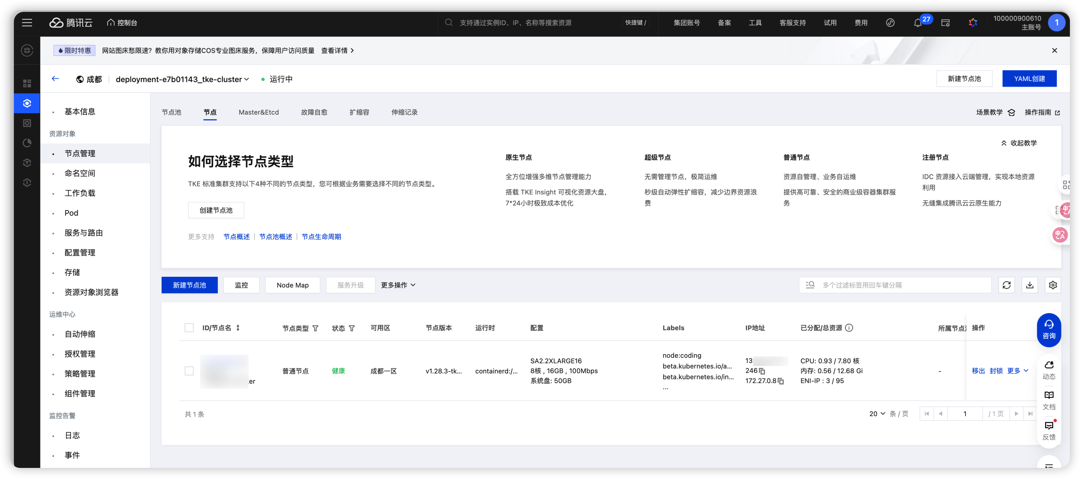1080x478 pixels.
Task: Expand the 更多操作 dropdown
Action: (x=398, y=285)
